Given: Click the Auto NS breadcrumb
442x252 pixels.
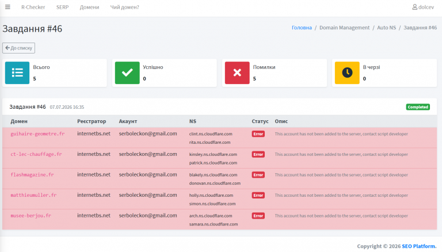Looking at the screenshot, I should tap(387, 28).
